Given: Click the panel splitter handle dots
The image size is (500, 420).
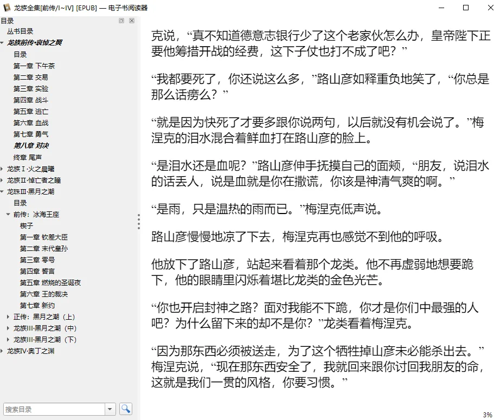Looking at the screenshot, I should 139,222.
